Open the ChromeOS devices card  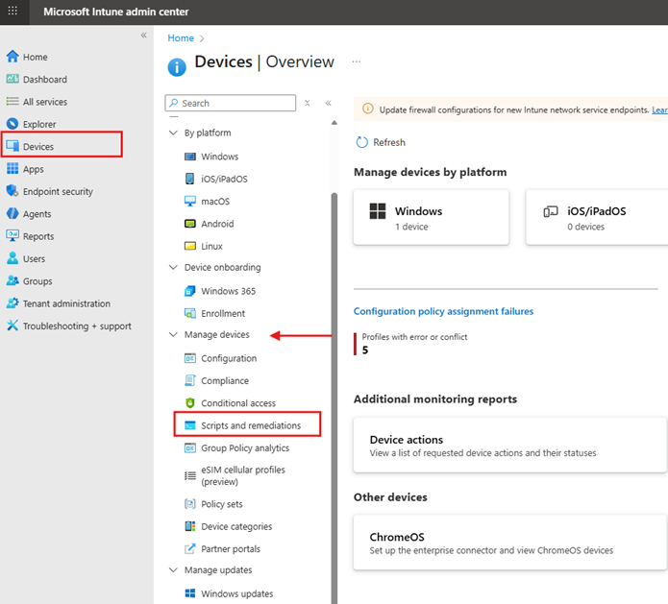point(510,543)
